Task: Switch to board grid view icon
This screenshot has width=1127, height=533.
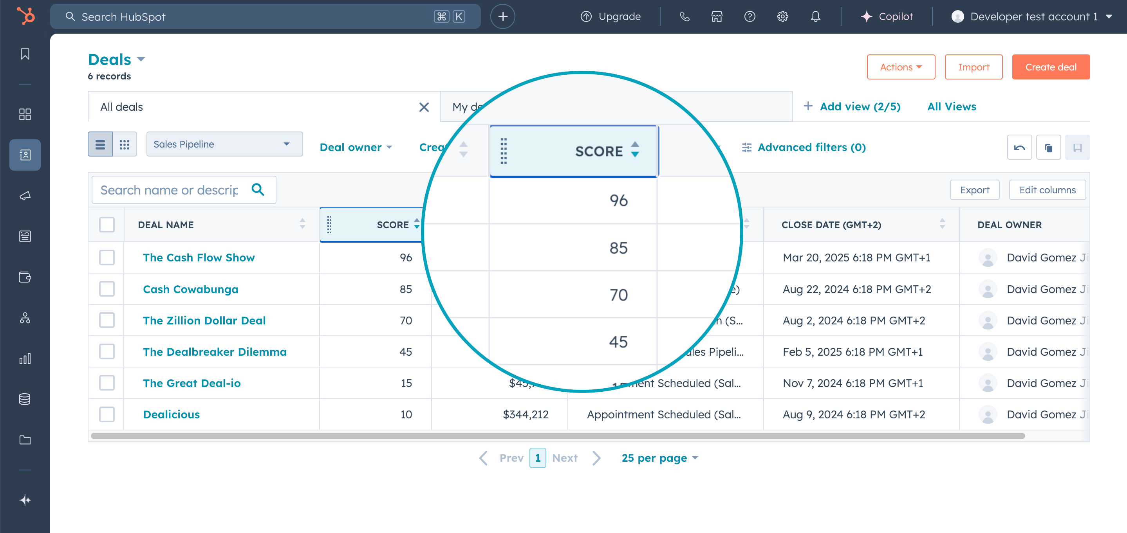Action: [x=125, y=144]
